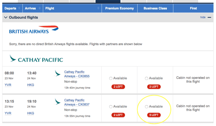Click Cathay tail icon beside CX0837
This screenshot has height=126, width=216.
(x=57, y=102)
